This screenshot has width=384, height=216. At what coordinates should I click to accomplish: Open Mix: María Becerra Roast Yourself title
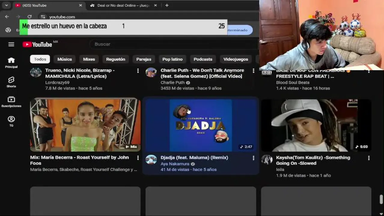coord(79,160)
